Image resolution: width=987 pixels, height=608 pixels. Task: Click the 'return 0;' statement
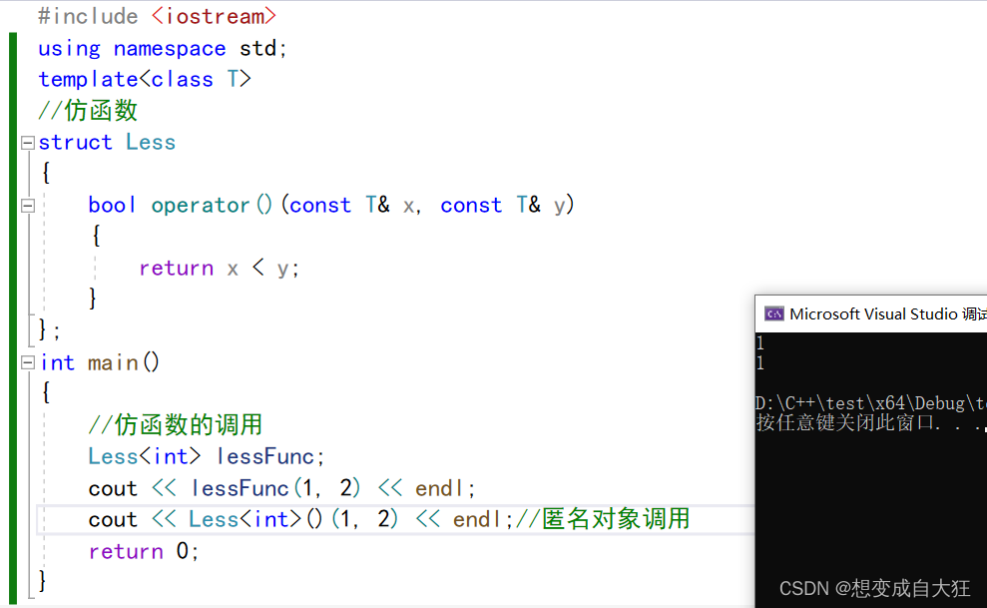point(144,551)
